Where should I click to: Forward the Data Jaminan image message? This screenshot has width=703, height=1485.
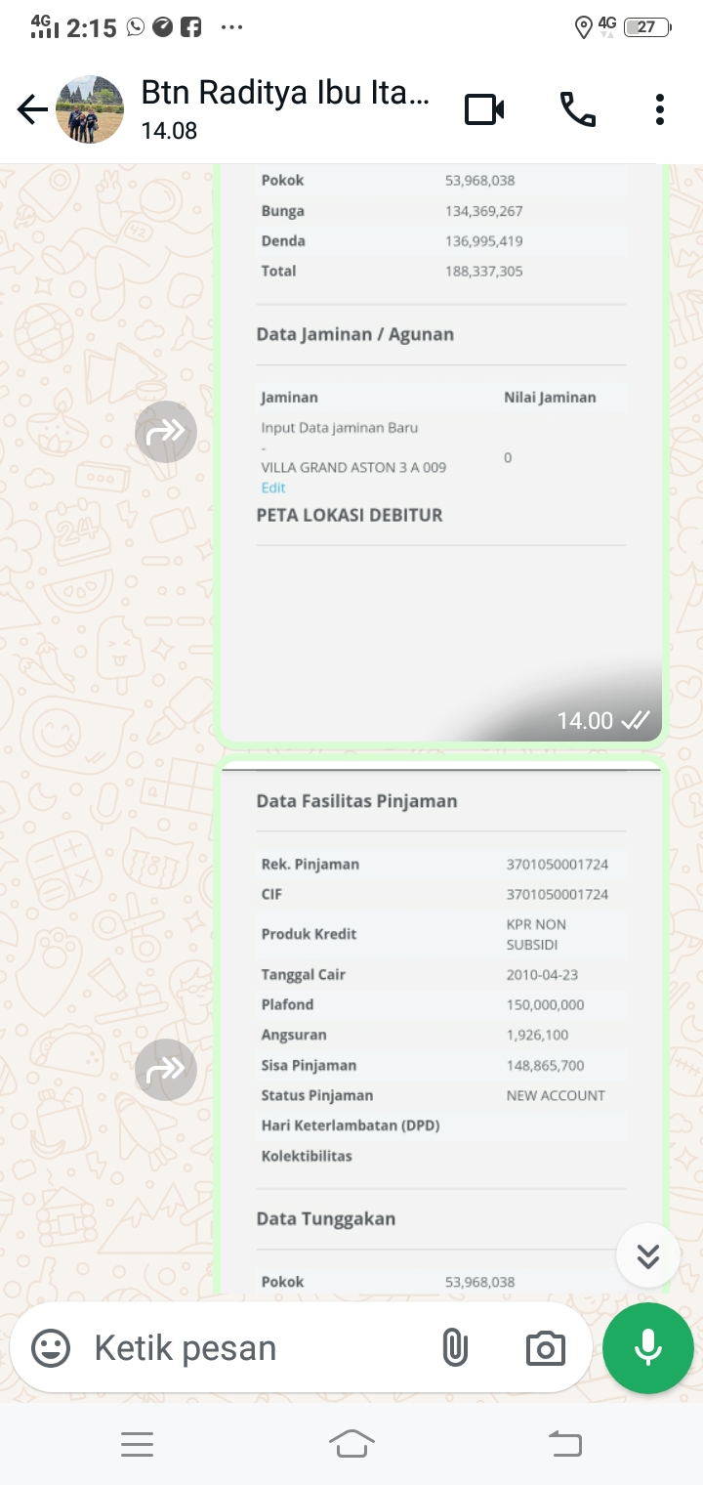coord(166,432)
